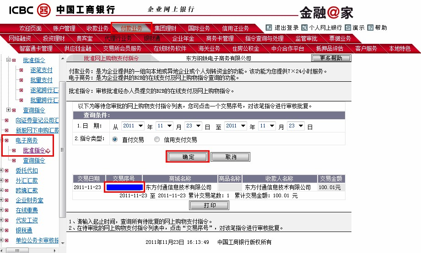421x253 pixels.
Task: Open the start day dropdown
Action: 194,126
